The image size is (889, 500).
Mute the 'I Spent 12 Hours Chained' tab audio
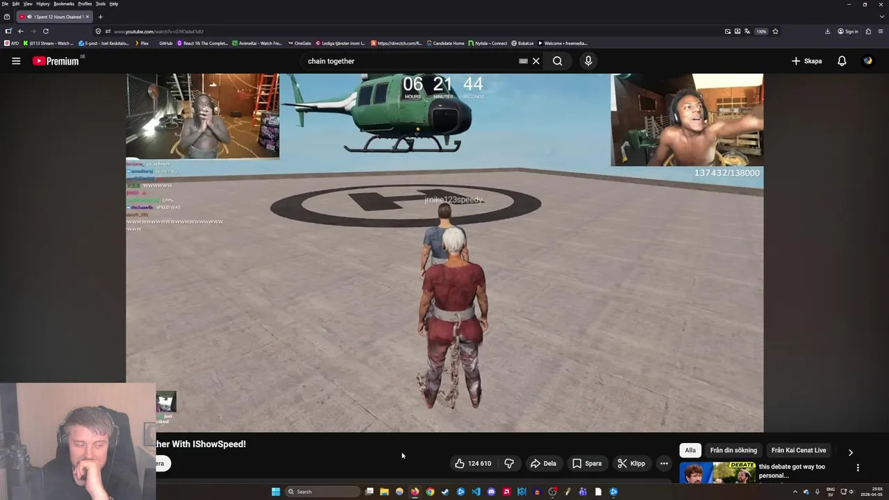point(29,17)
